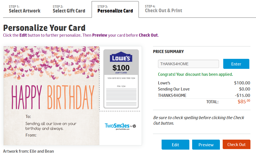Open Step 4 Check Out & Print tab
The width and height of the screenshot is (256, 156).
coord(164,9)
